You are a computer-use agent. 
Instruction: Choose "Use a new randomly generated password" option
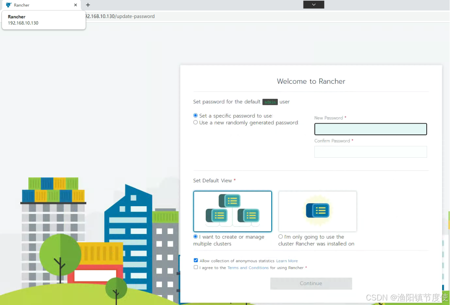click(195, 122)
